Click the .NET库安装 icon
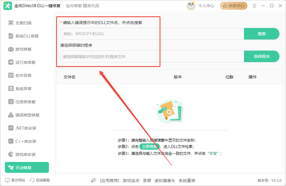The image size is (286, 186). [11, 128]
